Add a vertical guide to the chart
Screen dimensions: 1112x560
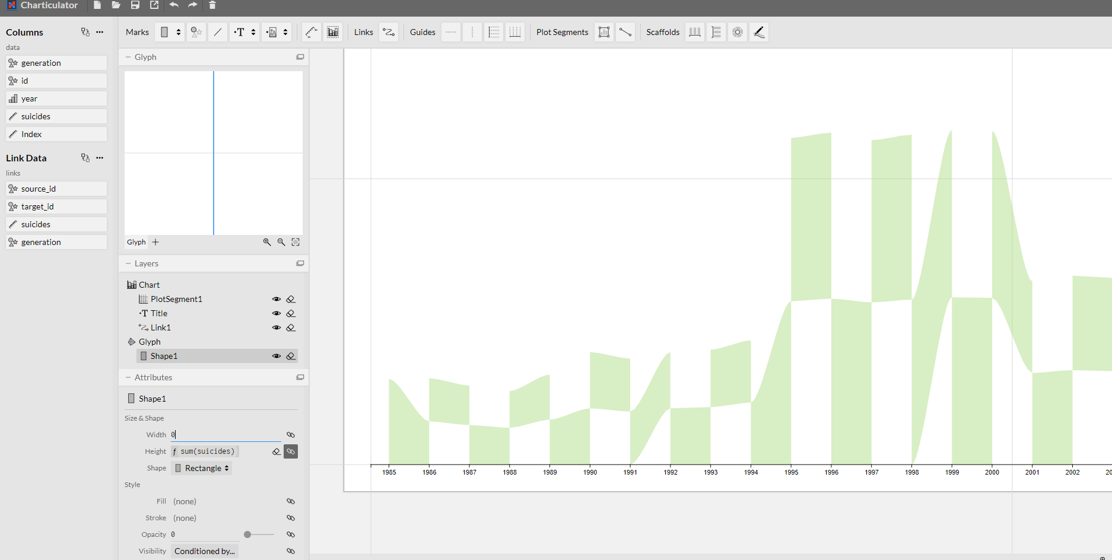[473, 32]
